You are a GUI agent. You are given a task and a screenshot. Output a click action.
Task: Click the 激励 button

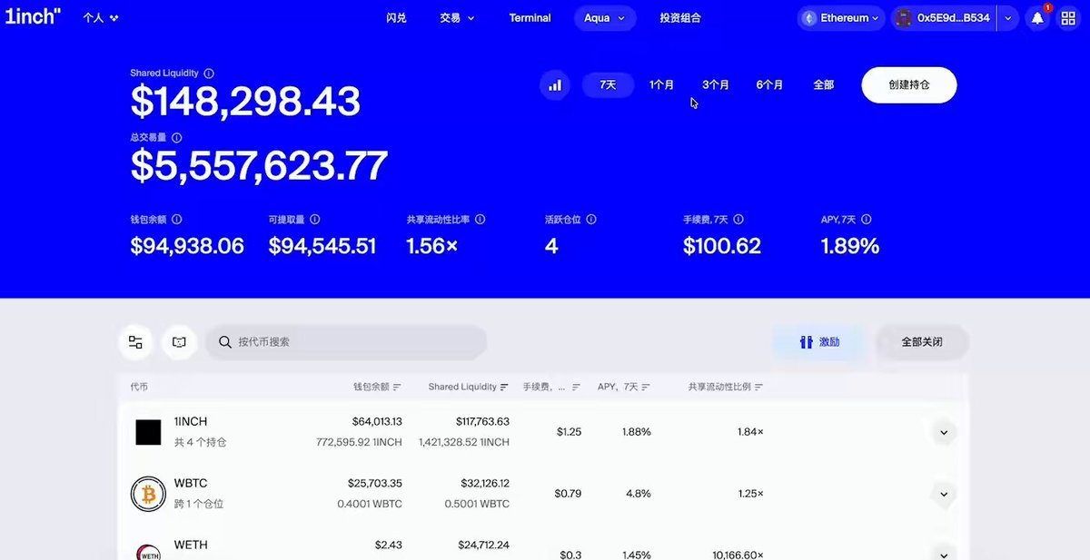(819, 342)
